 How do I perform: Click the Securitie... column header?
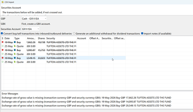pyautogui.click(x=107, y=38)
